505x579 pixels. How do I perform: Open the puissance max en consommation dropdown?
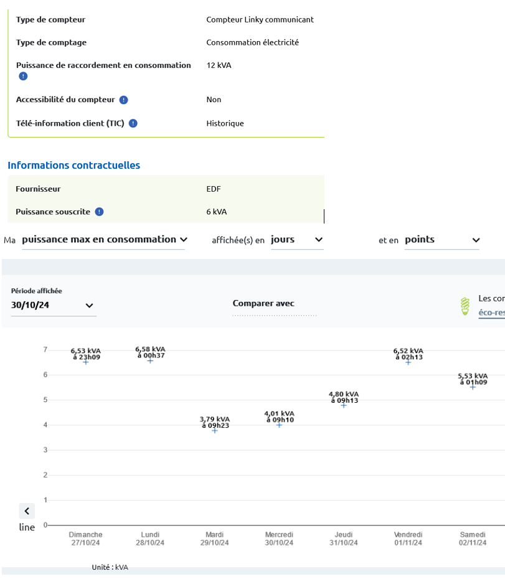point(104,240)
